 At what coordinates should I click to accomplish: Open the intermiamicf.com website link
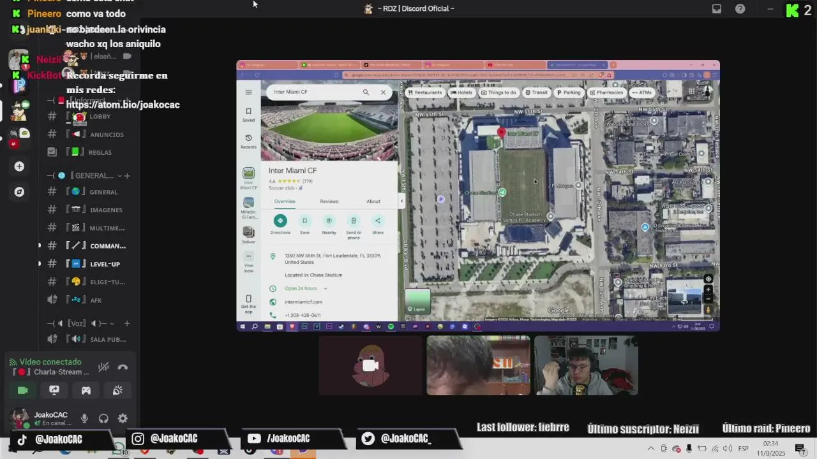click(x=303, y=302)
